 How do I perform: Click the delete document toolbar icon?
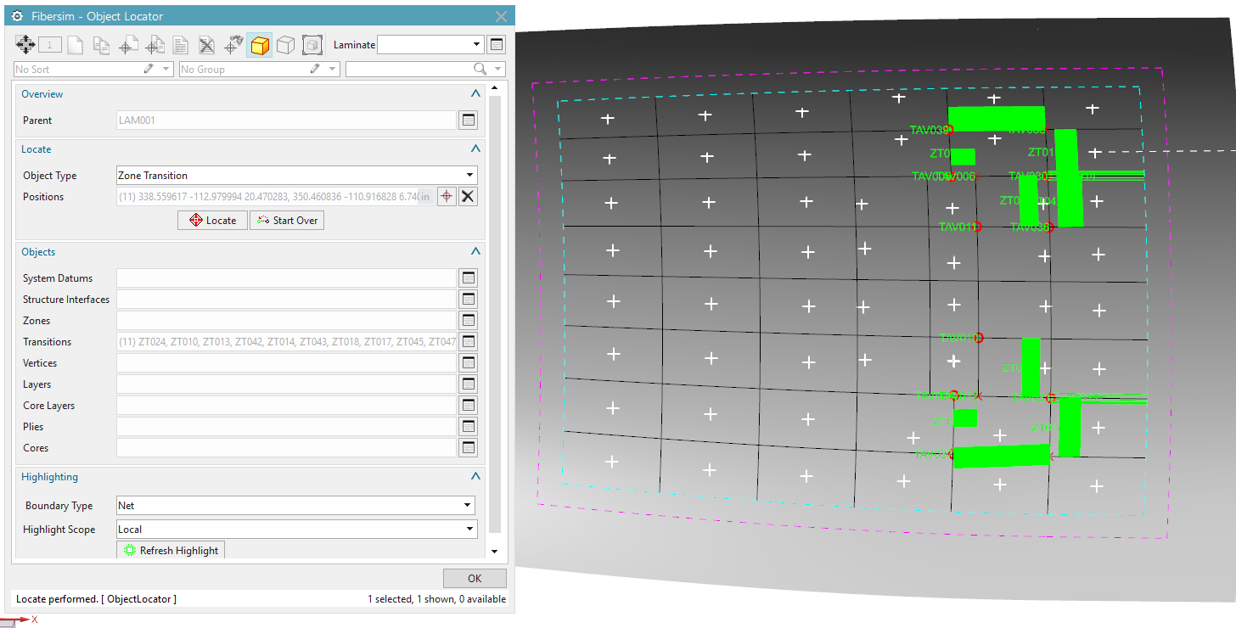point(207,44)
